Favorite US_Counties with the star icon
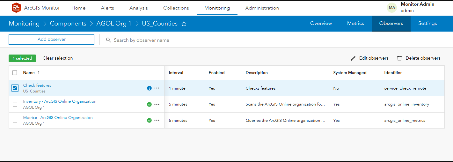453x162 pixels. point(184,24)
